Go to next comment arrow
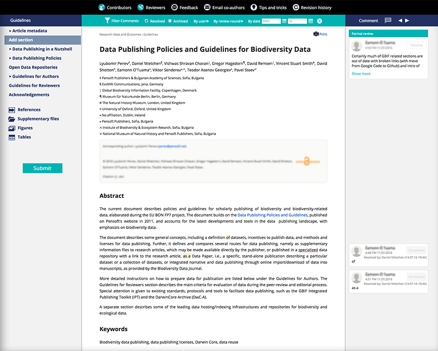This screenshot has width=438, height=351. click(x=407, y=20)
